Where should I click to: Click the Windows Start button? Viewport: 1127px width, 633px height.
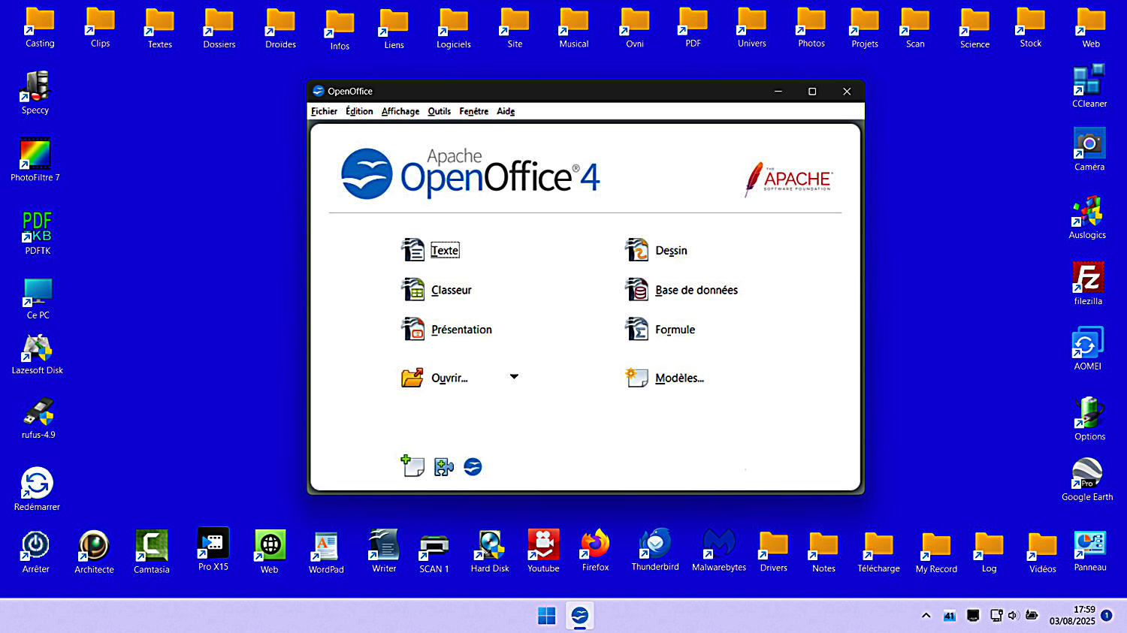[547, 616]
